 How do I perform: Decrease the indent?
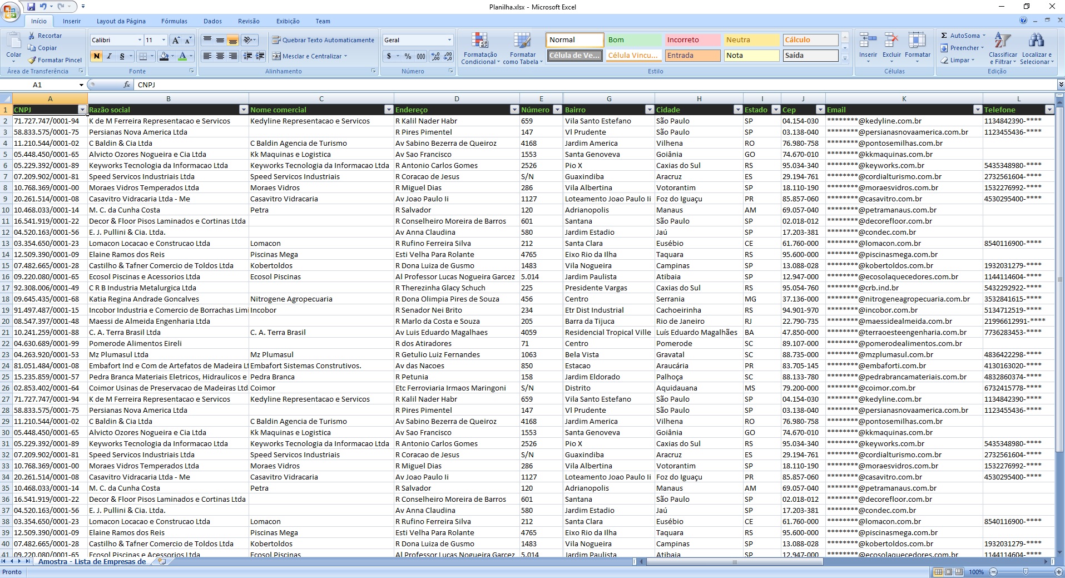pos(247,56)
